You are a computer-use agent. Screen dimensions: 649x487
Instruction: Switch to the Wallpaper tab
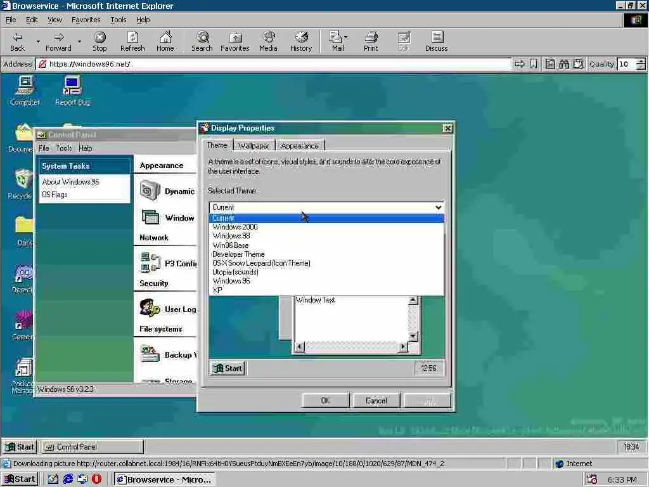pos(254,146)
